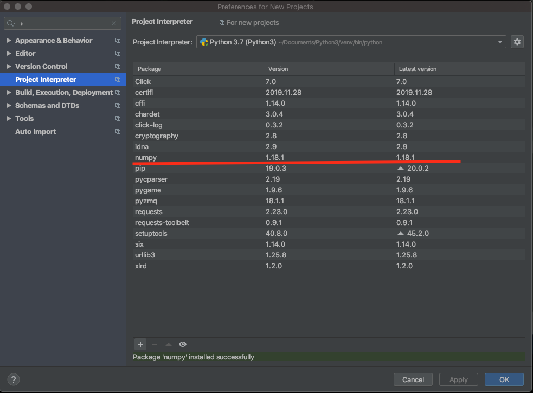
Task: Sort by Package column header
Action: [198, 69]
